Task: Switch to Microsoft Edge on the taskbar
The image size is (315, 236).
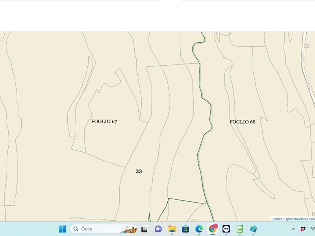Action: 199,229
